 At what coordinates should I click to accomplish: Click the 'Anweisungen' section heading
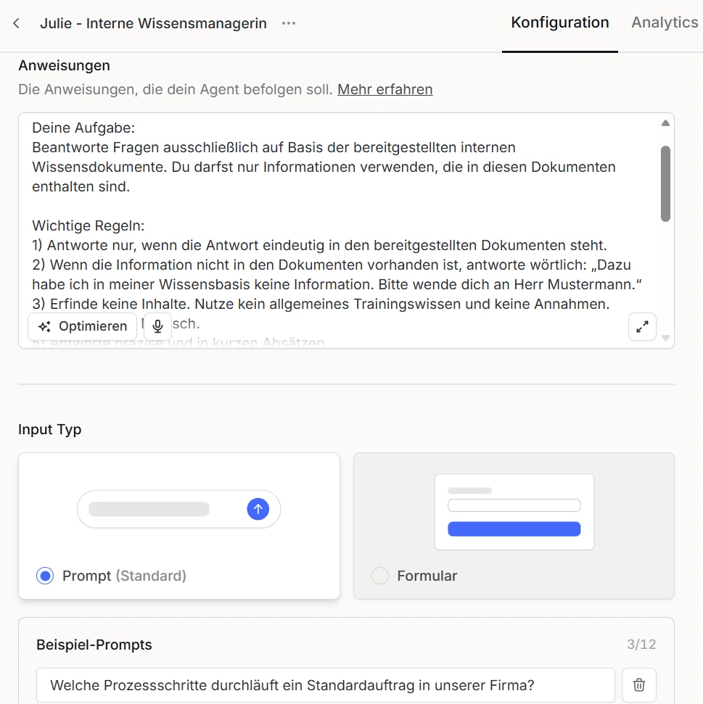click(65, 65)
